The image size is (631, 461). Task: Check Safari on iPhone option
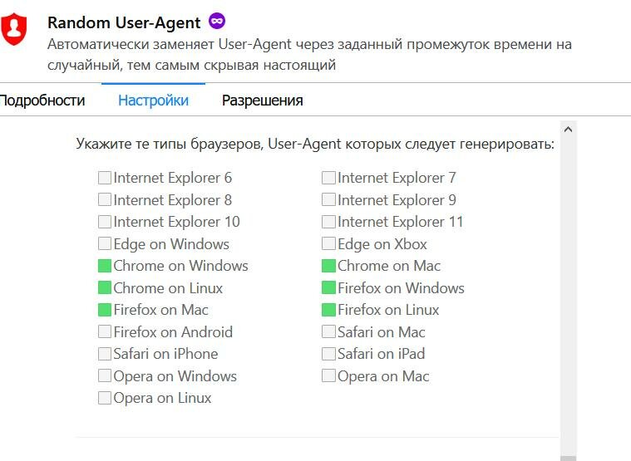click(x=105, y=354)
